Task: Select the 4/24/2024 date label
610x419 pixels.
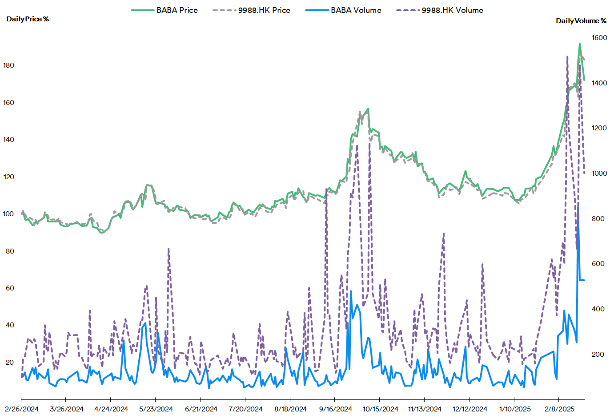Action: [x=111, y=409]
